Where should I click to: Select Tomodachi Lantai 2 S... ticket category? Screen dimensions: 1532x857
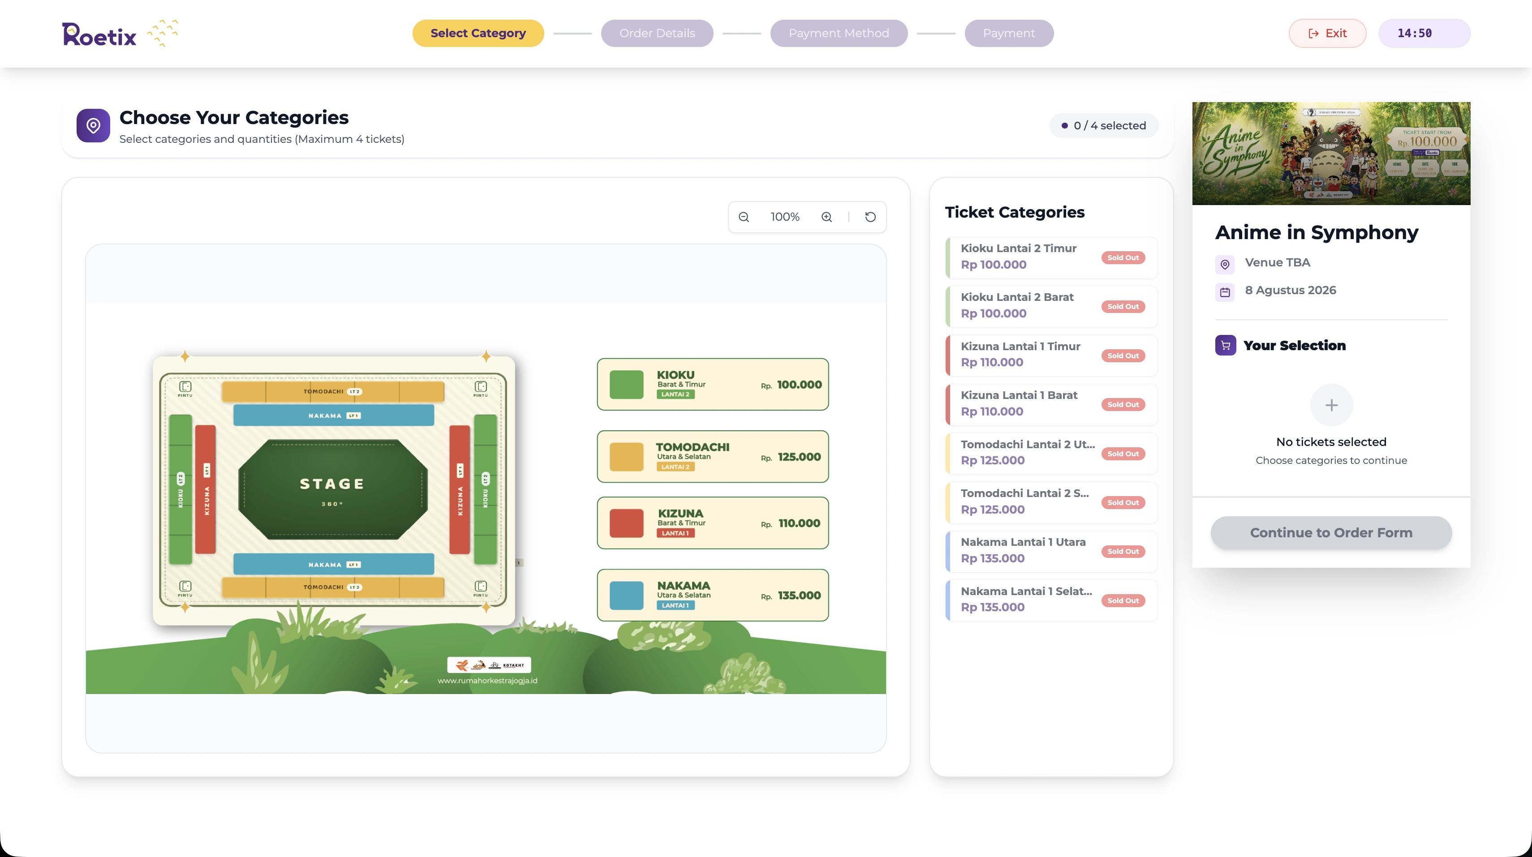(1051, 502)
